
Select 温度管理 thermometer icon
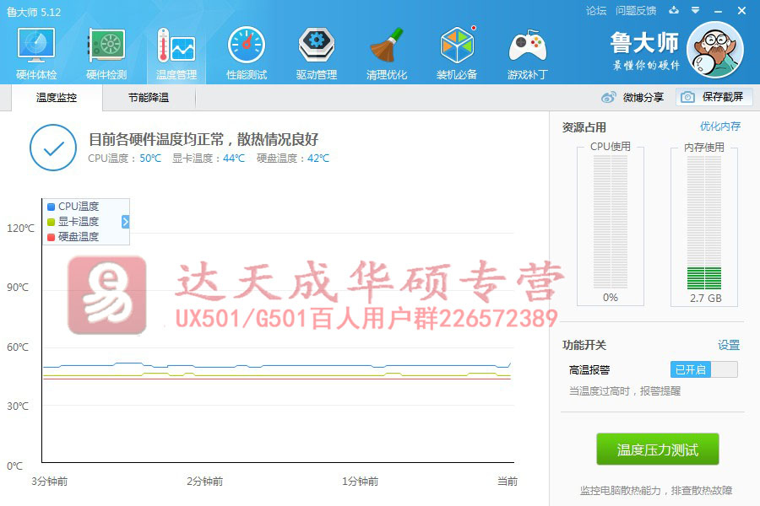pyautogui.click(x=176, y=46)
